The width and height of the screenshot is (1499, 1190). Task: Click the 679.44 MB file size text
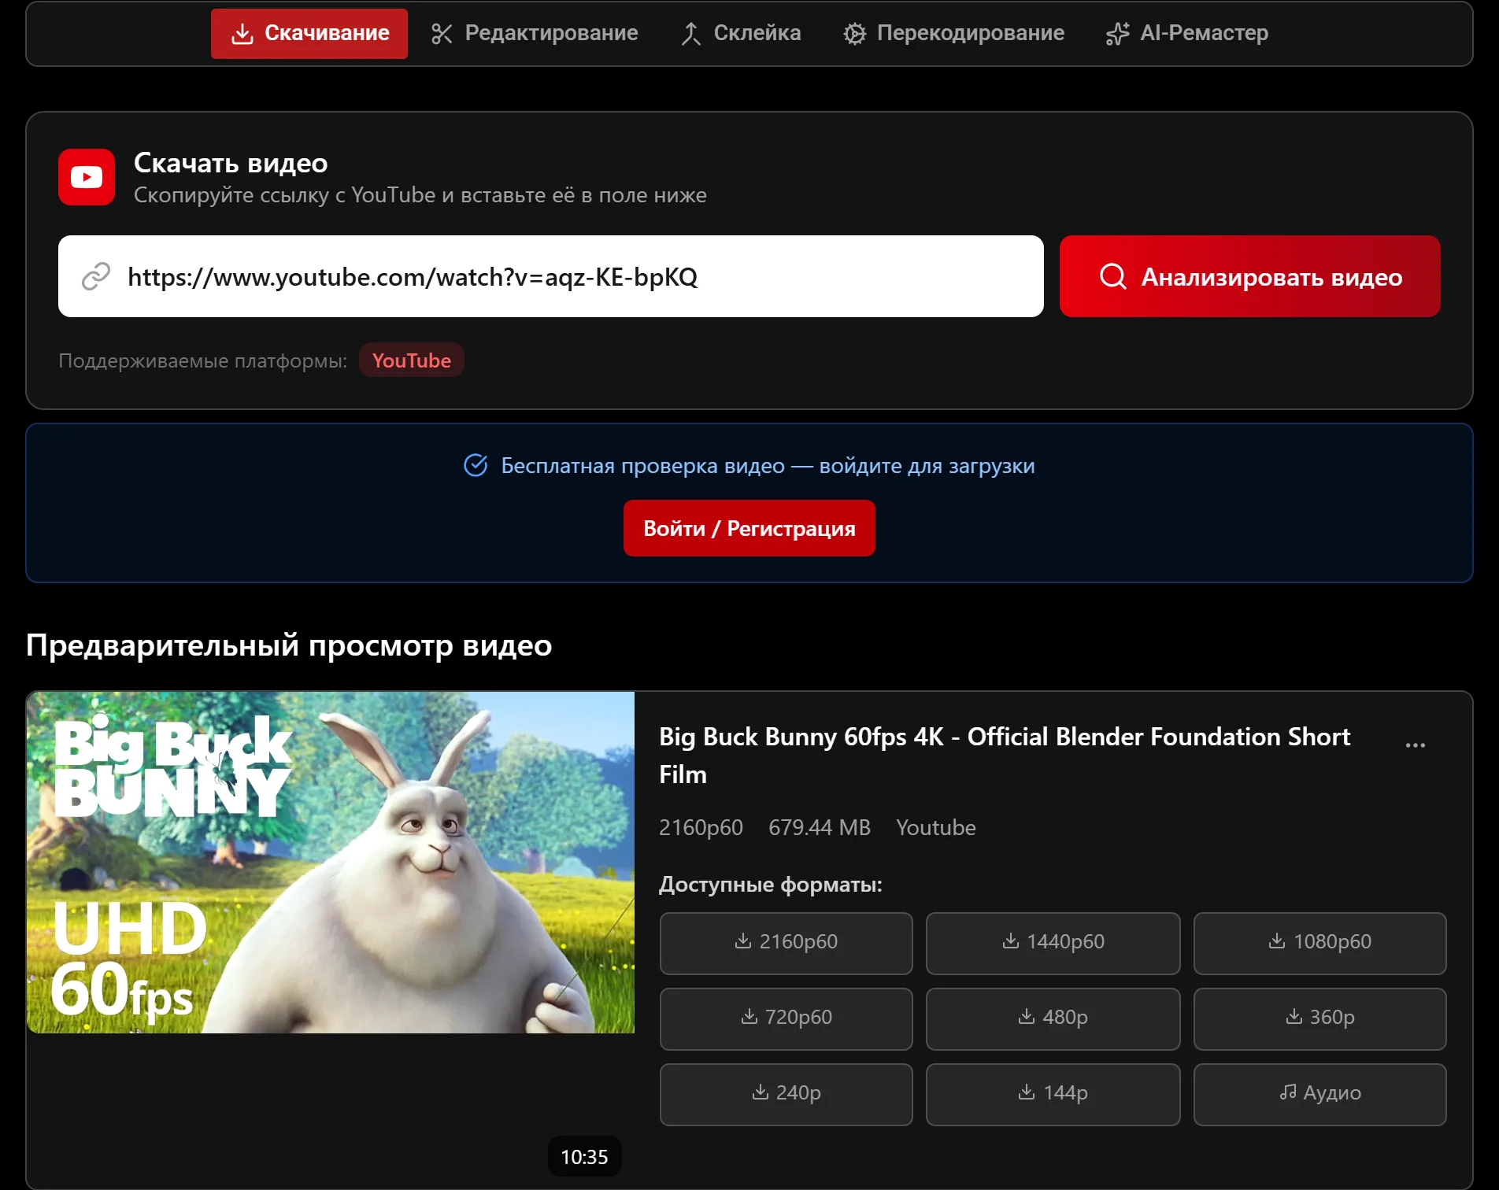(x=820, y=828)
